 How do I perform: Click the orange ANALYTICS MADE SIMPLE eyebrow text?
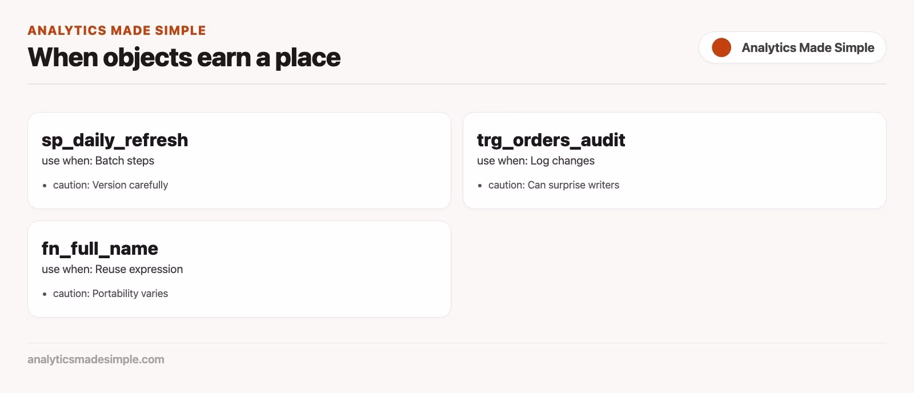(x=117, y=30)
